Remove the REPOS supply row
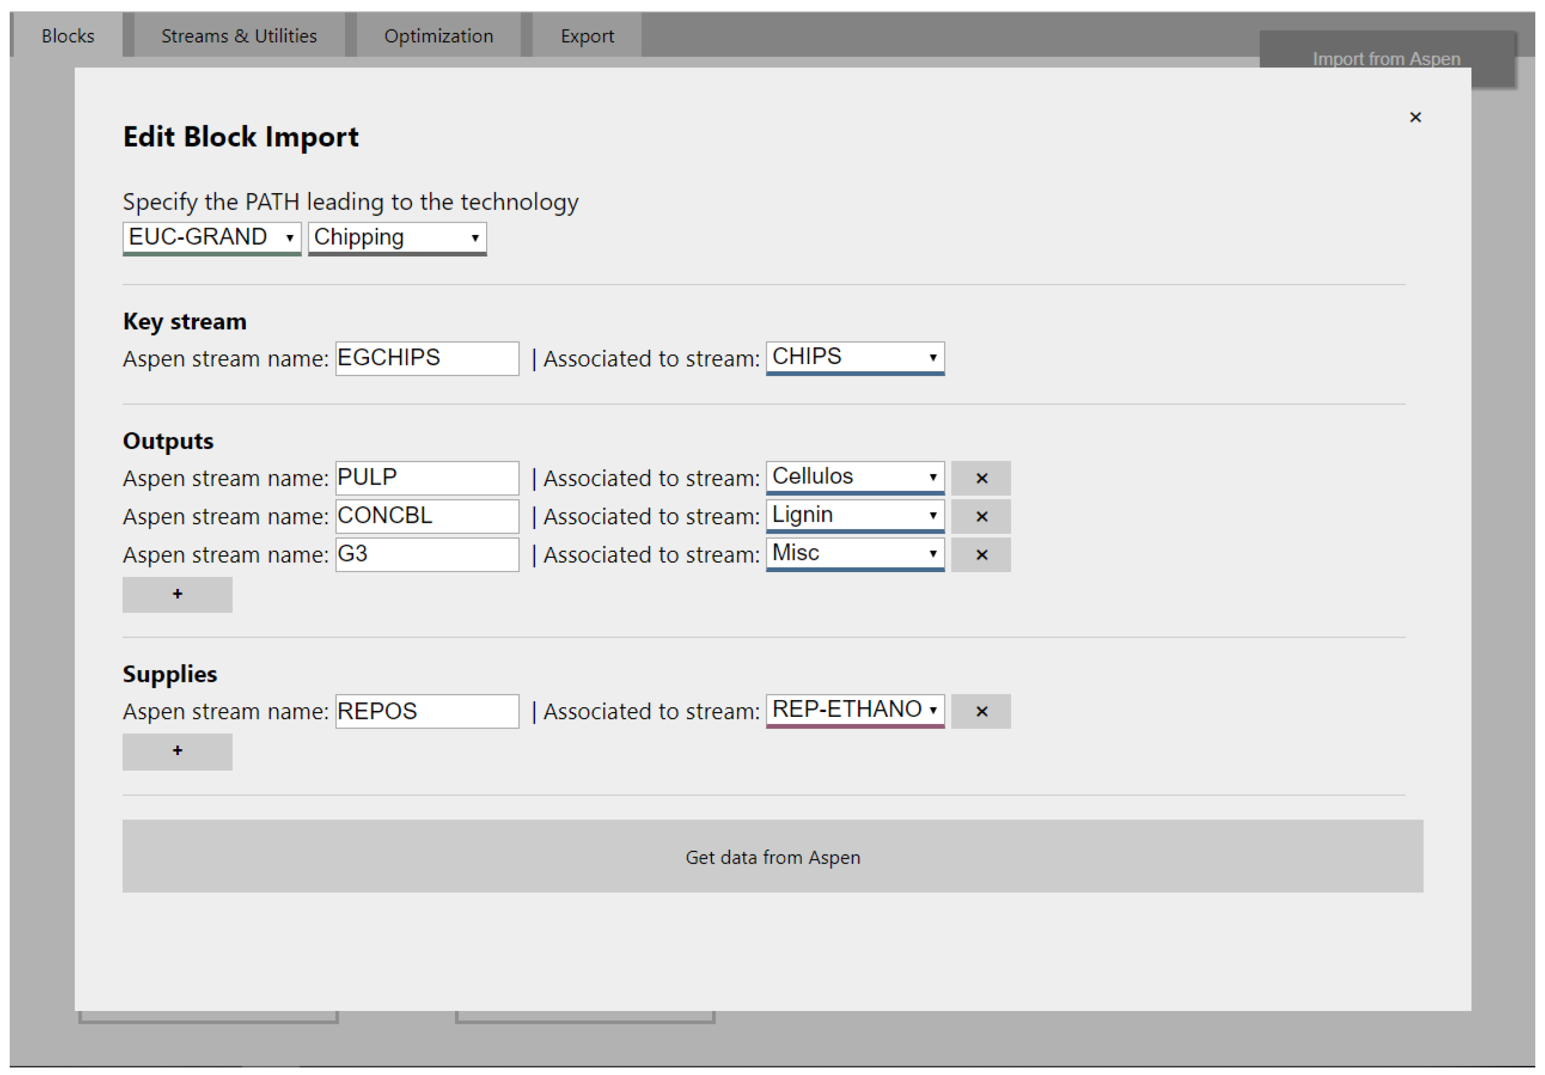The height and width of the screenshot is (1075, 1545). coord(980,711)
